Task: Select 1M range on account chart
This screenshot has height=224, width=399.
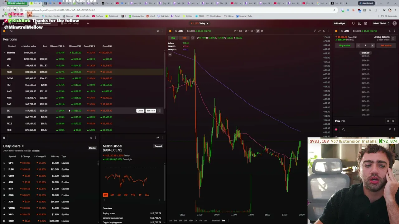Action: pyautogui.click(x=119, y=195)
